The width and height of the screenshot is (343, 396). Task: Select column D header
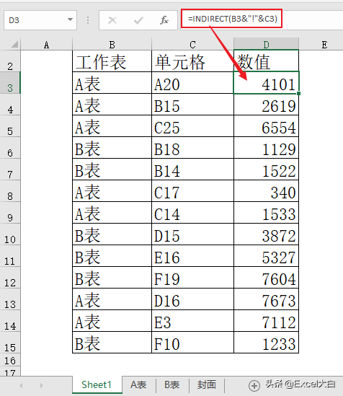coord(267,45)
